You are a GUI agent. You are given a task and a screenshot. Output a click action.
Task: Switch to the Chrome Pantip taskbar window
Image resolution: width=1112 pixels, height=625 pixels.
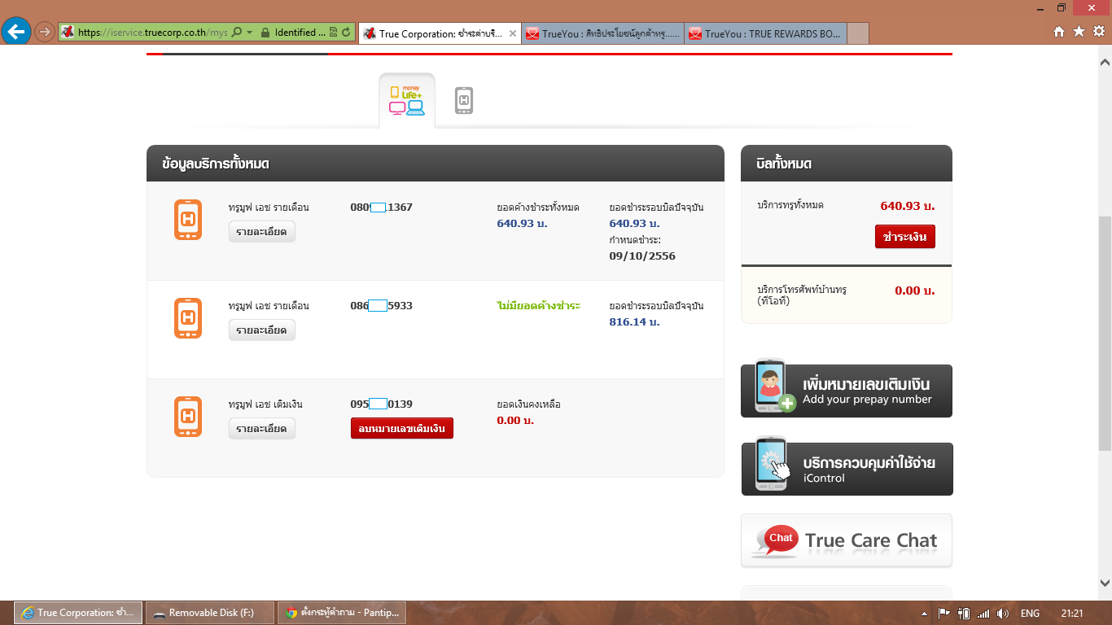click(x=342, y=613)
